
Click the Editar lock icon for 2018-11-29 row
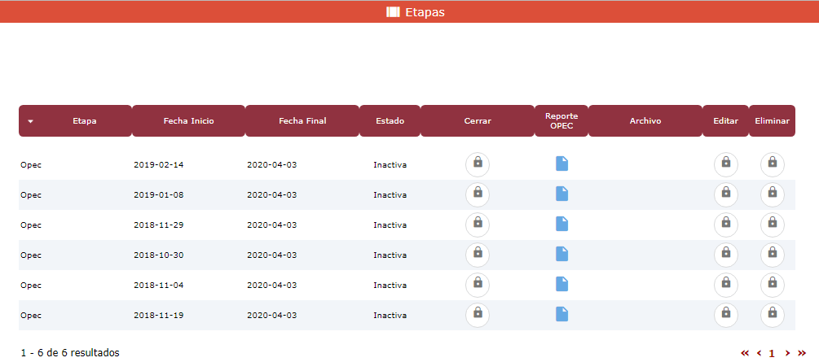point(725,225)
